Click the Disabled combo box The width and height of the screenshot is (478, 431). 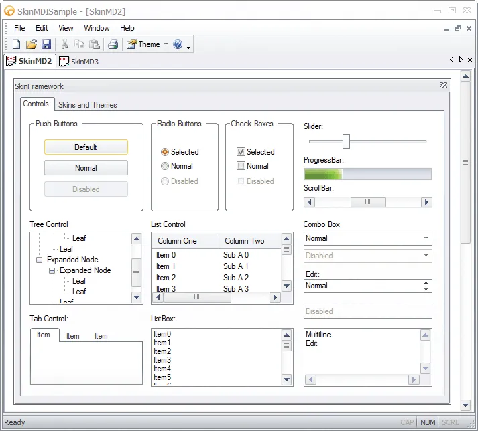[367, 256]
